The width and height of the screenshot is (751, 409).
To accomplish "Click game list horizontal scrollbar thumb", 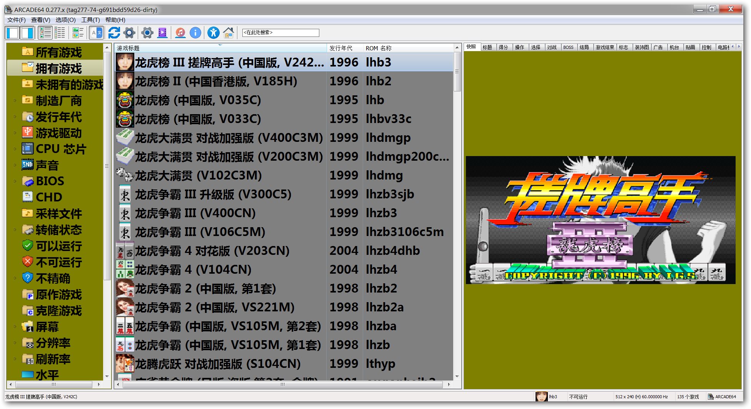I will [283, 384].
